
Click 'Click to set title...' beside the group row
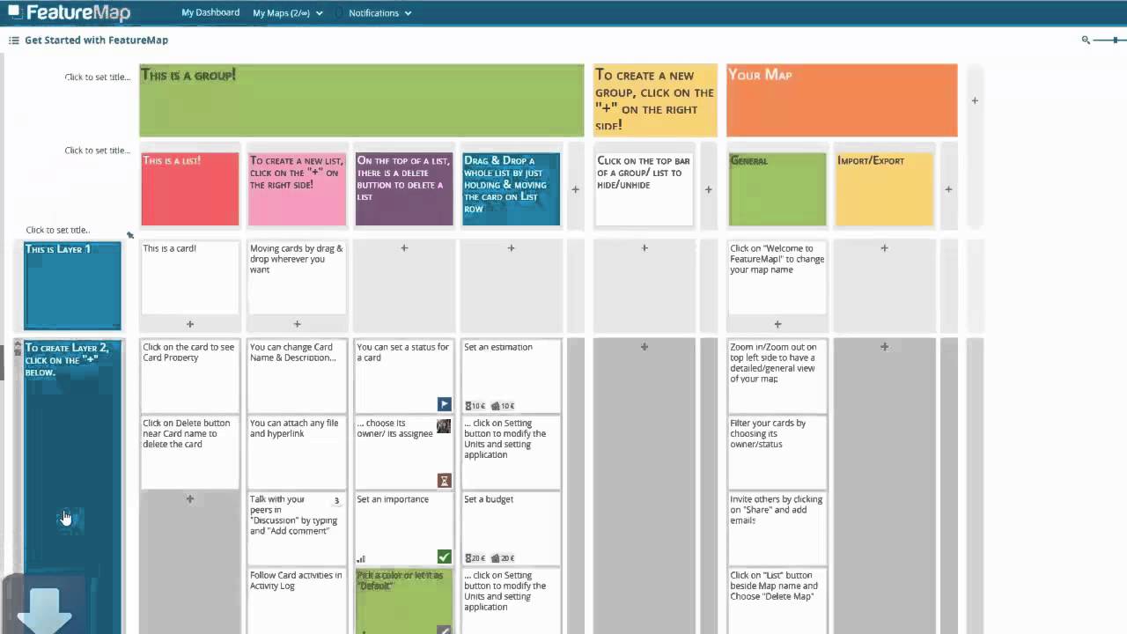click(x=97, y=77)
